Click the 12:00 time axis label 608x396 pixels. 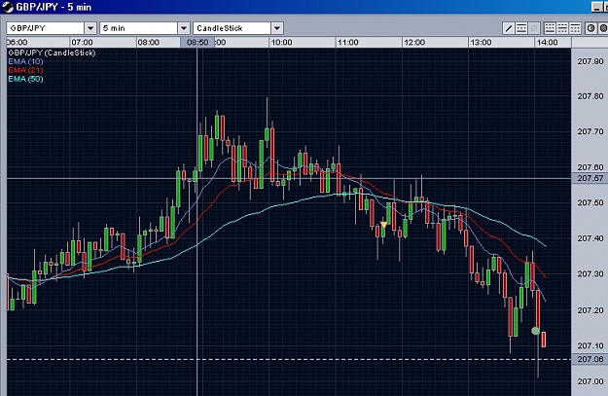(414, 42)
